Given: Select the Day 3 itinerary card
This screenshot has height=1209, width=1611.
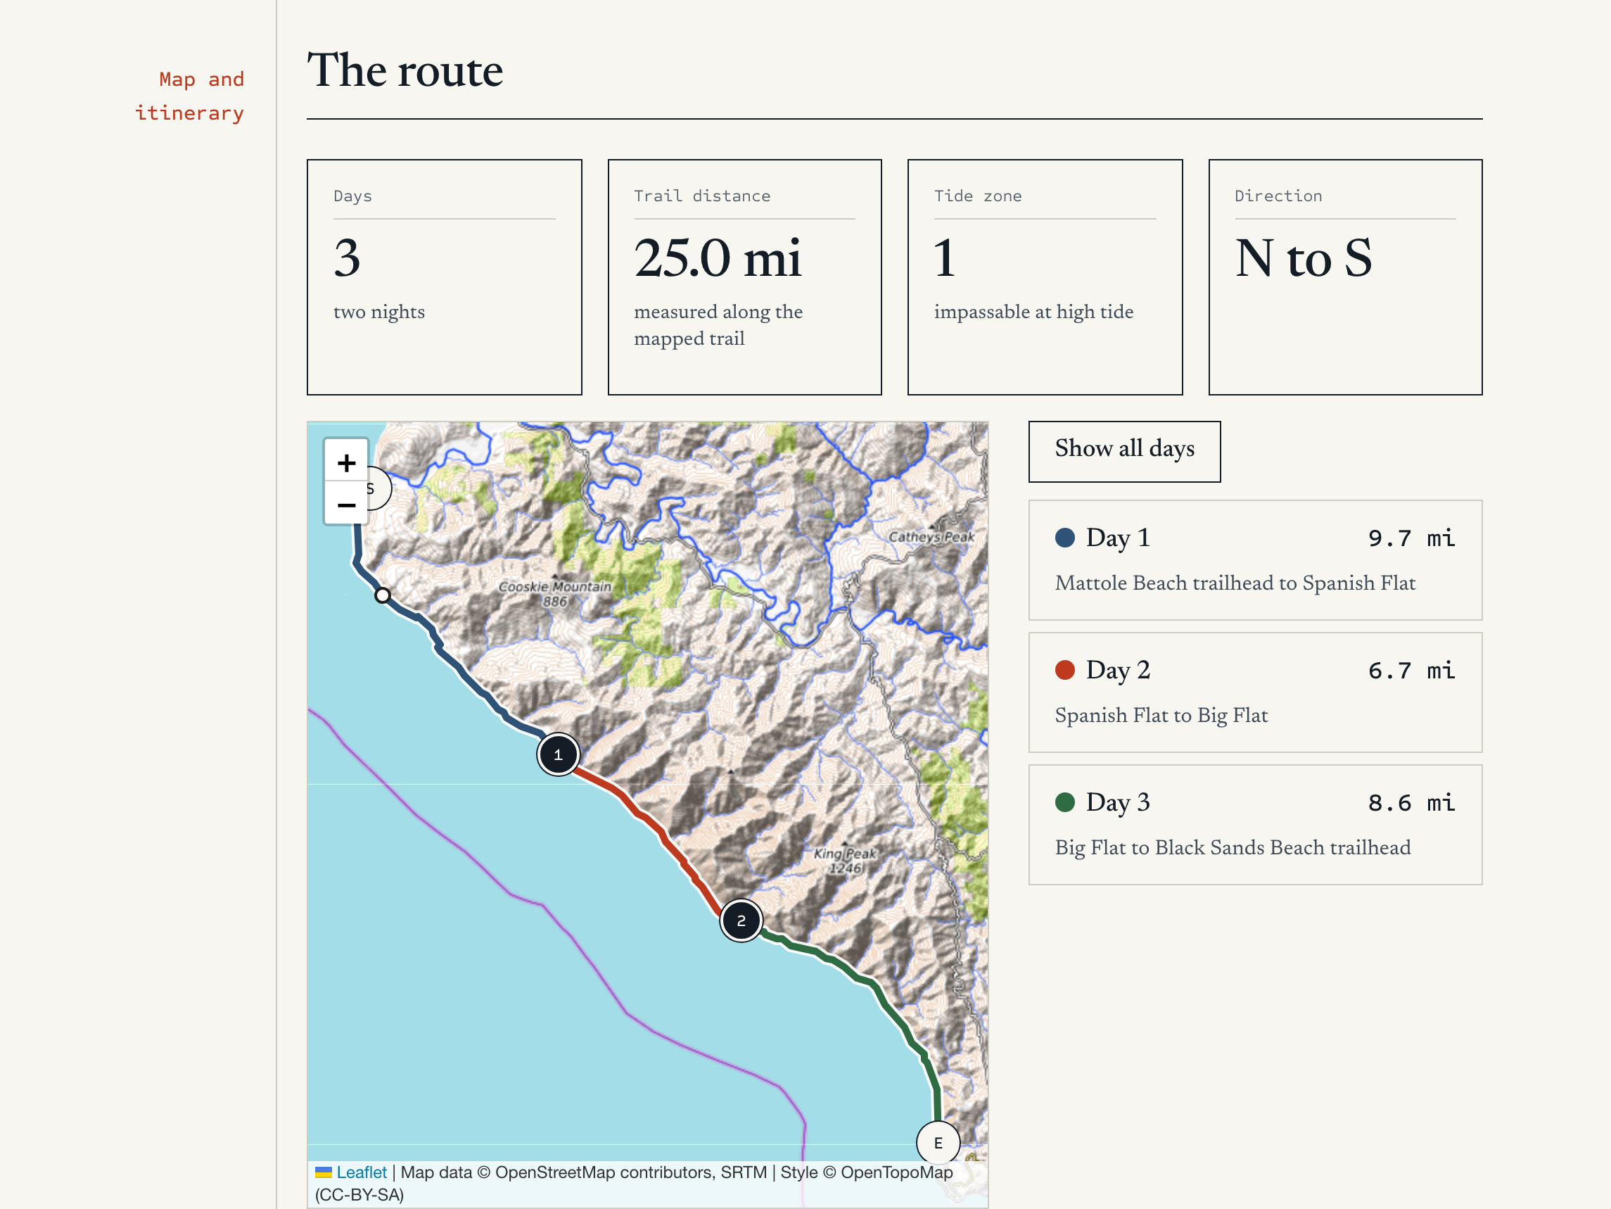Looking at the screenshot, I should point(1255,824).
